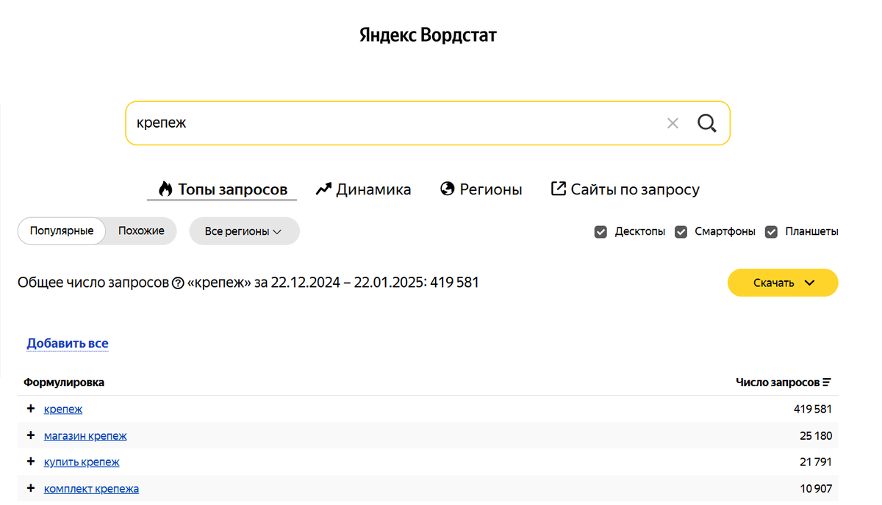Sort by the Число запросов column header

[778, 382]
